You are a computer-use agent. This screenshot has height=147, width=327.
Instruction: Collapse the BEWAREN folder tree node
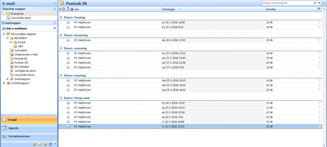(x=7, y=38)
